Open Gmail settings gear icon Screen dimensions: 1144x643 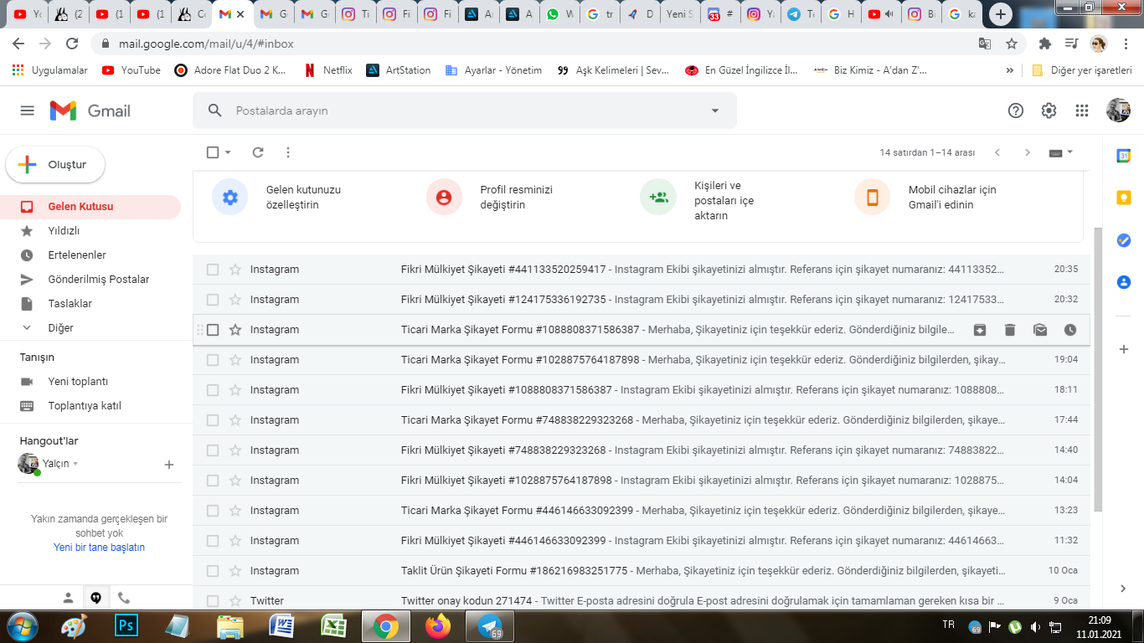pos(1049,111)
